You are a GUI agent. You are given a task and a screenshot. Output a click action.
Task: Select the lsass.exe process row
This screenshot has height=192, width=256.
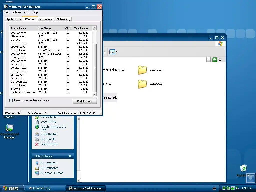click(51, 64)
